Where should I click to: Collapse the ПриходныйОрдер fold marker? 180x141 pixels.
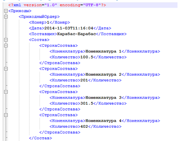6,17
